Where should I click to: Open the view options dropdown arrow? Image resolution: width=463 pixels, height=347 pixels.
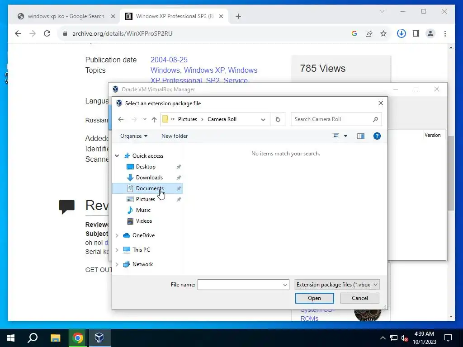pos(345,136)
